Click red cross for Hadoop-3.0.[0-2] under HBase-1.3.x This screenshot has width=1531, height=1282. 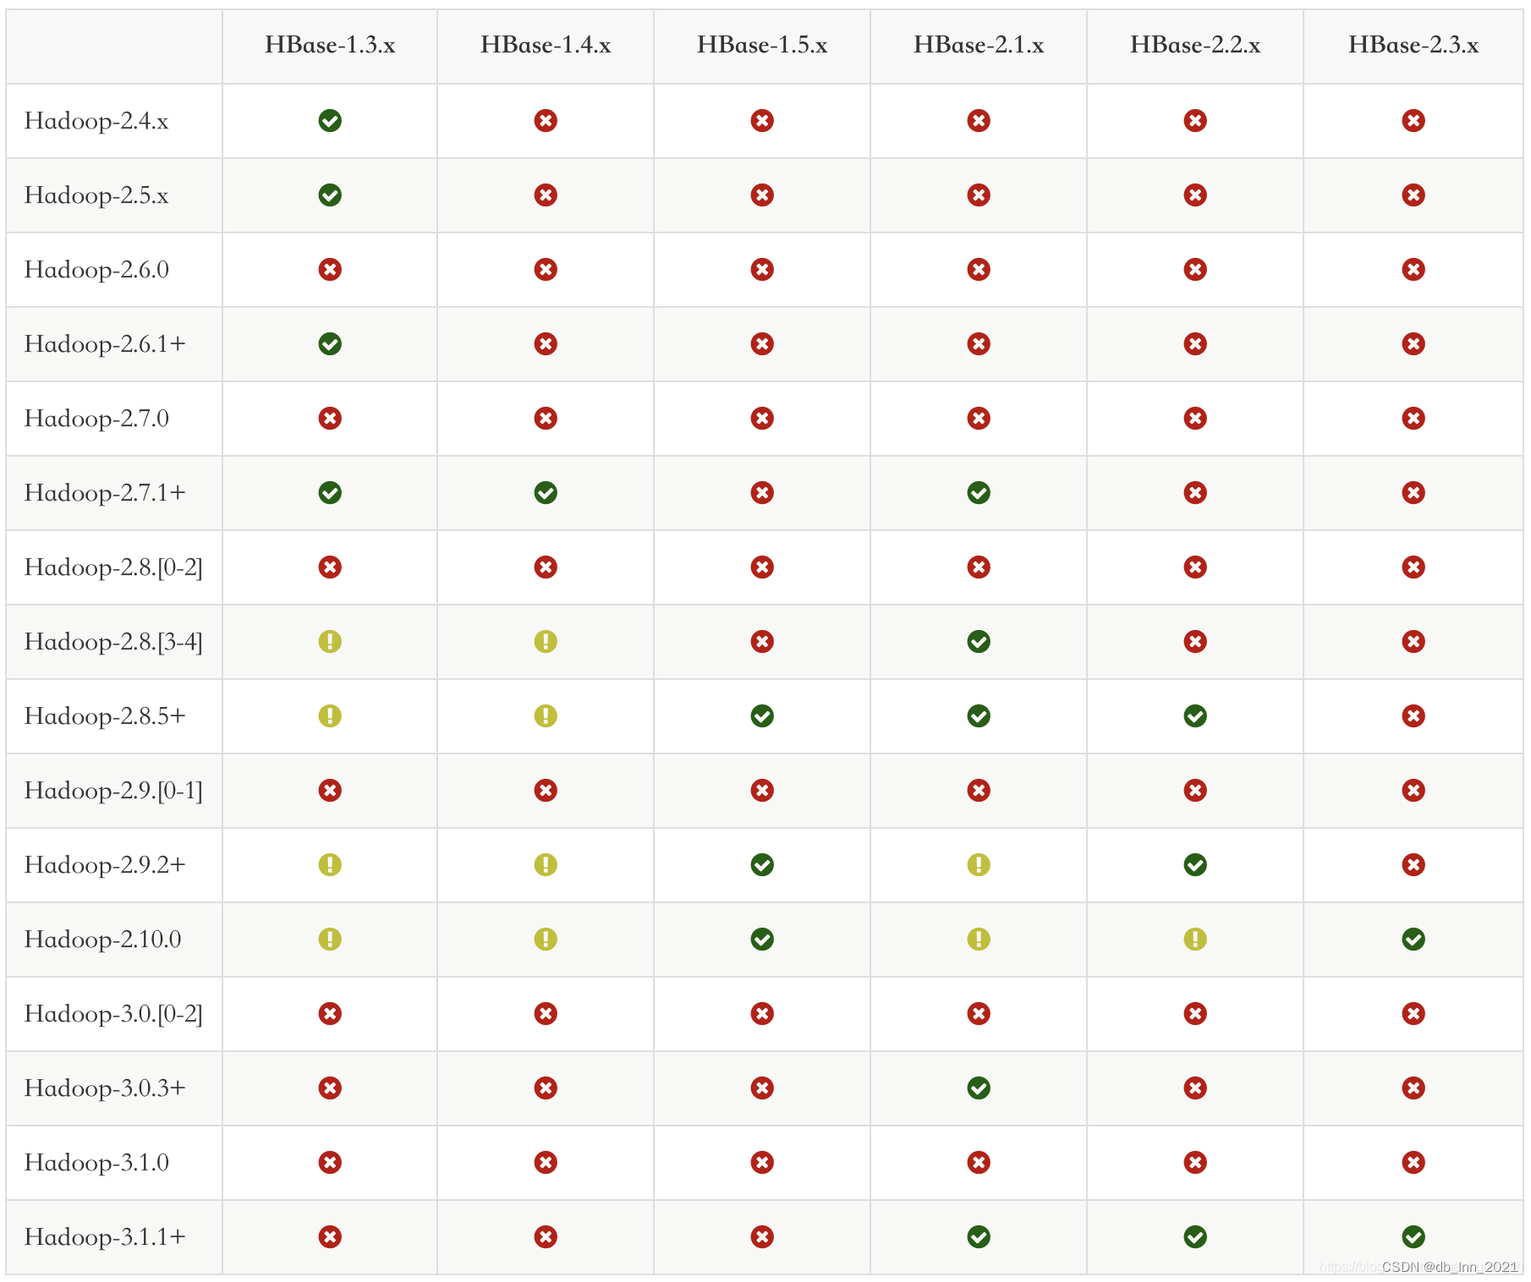pyautogui.click(x=330, y=1014)
